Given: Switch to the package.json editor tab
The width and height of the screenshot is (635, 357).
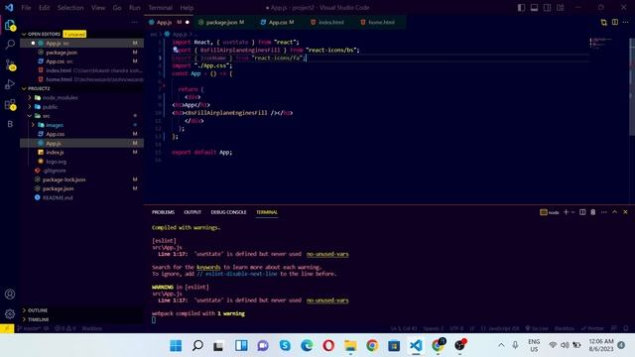Looking at the screenshot, I should coord(221,22).
